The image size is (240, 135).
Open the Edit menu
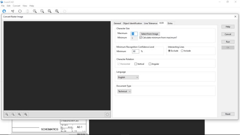coord(8,6)
